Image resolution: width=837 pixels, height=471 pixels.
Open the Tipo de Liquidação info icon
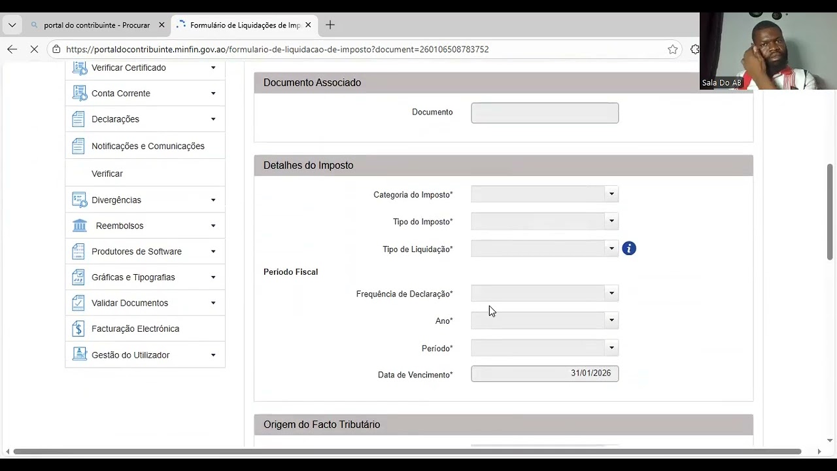[x=629, y=249]
